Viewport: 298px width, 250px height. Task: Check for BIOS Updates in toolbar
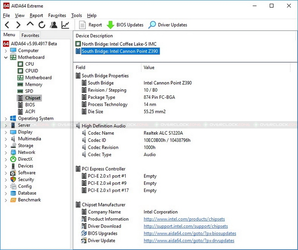click(125, 25)
